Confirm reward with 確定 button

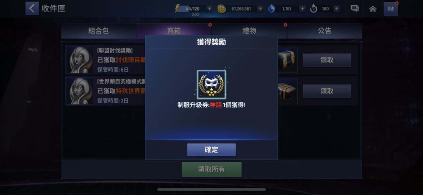point(211,150)
